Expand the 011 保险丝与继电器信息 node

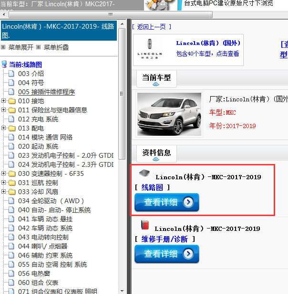3,109
